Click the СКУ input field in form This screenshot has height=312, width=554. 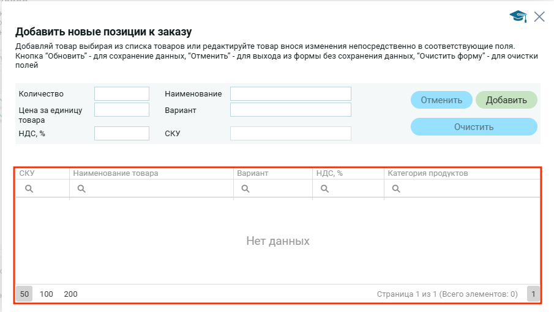290,133
